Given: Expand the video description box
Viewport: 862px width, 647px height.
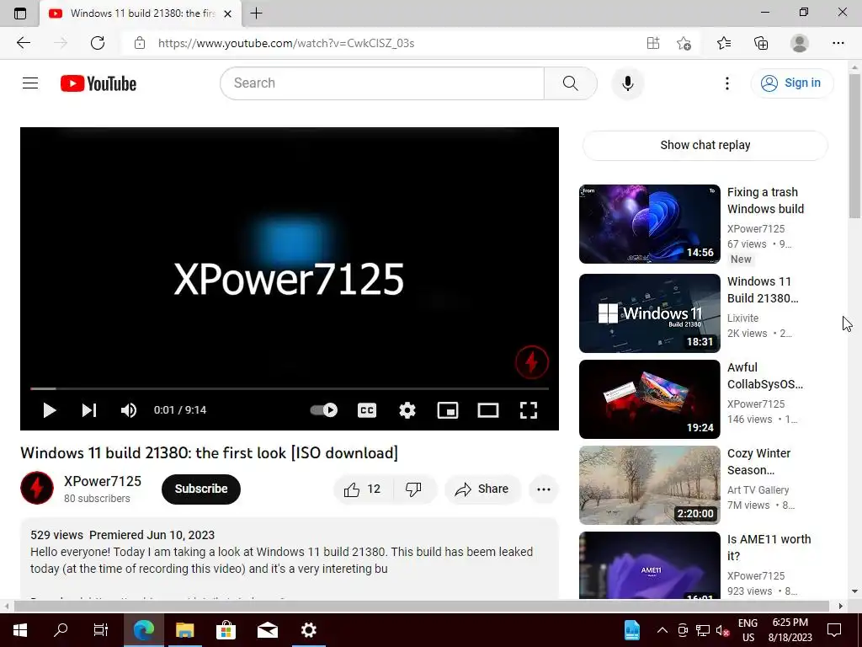Looking at the screenshot, I should click(x=290, y=559).
